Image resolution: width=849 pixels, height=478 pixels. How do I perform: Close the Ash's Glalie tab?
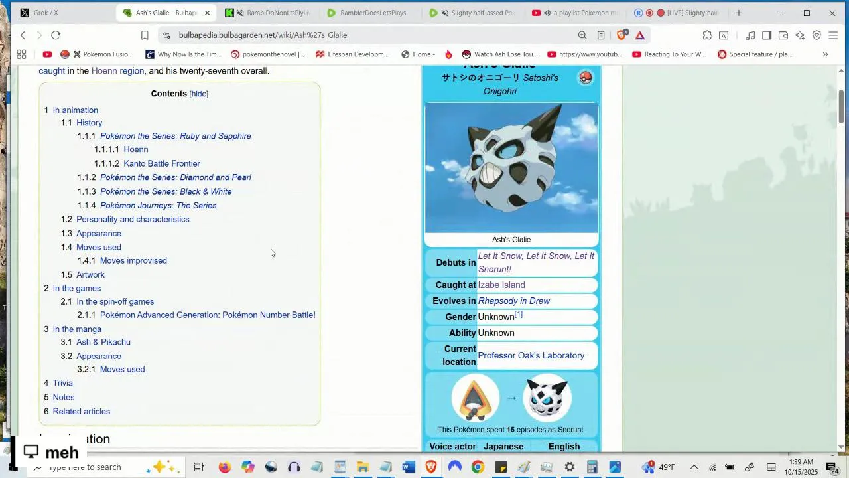pyautogui.click(x=207, y=13)
